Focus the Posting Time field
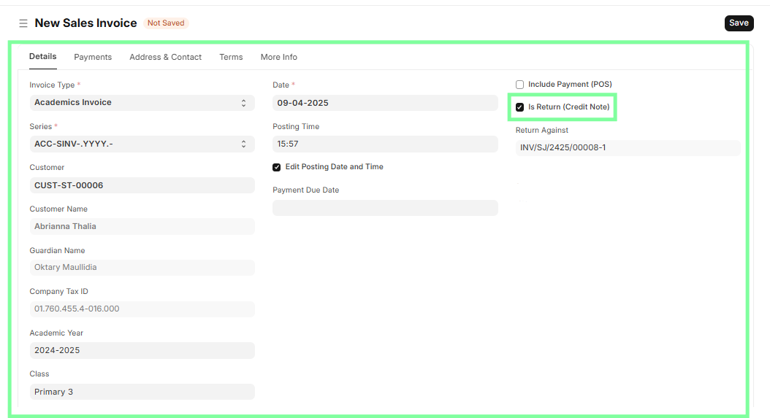The height and width of the screenshot is (418, 770). [385, 144]
